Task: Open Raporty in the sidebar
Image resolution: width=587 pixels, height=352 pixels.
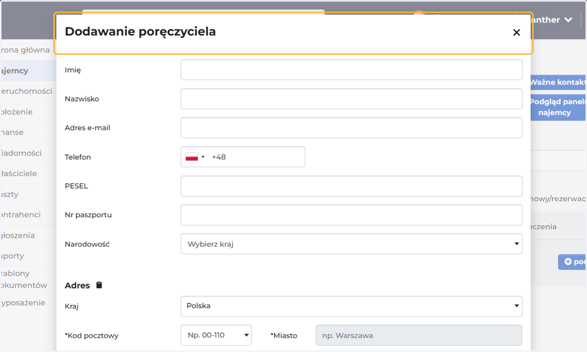Action: (x=12, y=256)
